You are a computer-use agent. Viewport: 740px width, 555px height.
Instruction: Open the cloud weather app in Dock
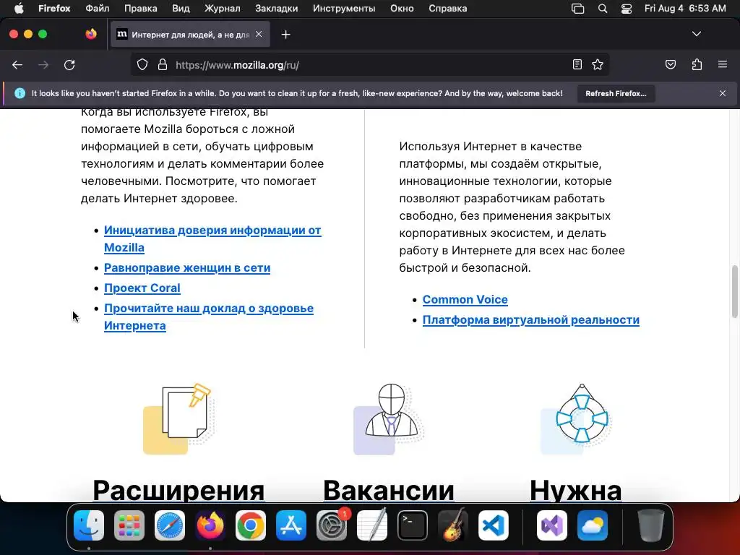pyautogui.click(x=593, y=525)
